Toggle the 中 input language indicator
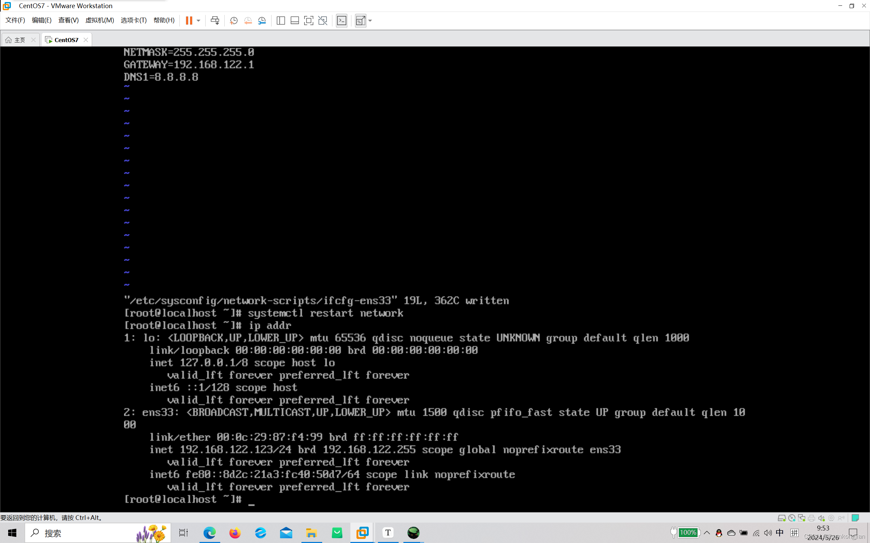The image size is (870, 543). coord(780,532)
